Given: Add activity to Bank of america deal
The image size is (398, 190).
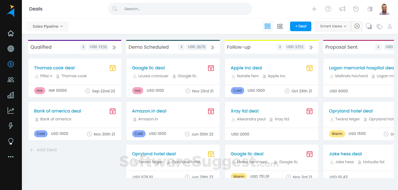Looking at the screenshot, I should pos(113,111).
